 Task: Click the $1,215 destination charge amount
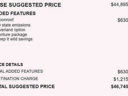click(x=121, y=79)
